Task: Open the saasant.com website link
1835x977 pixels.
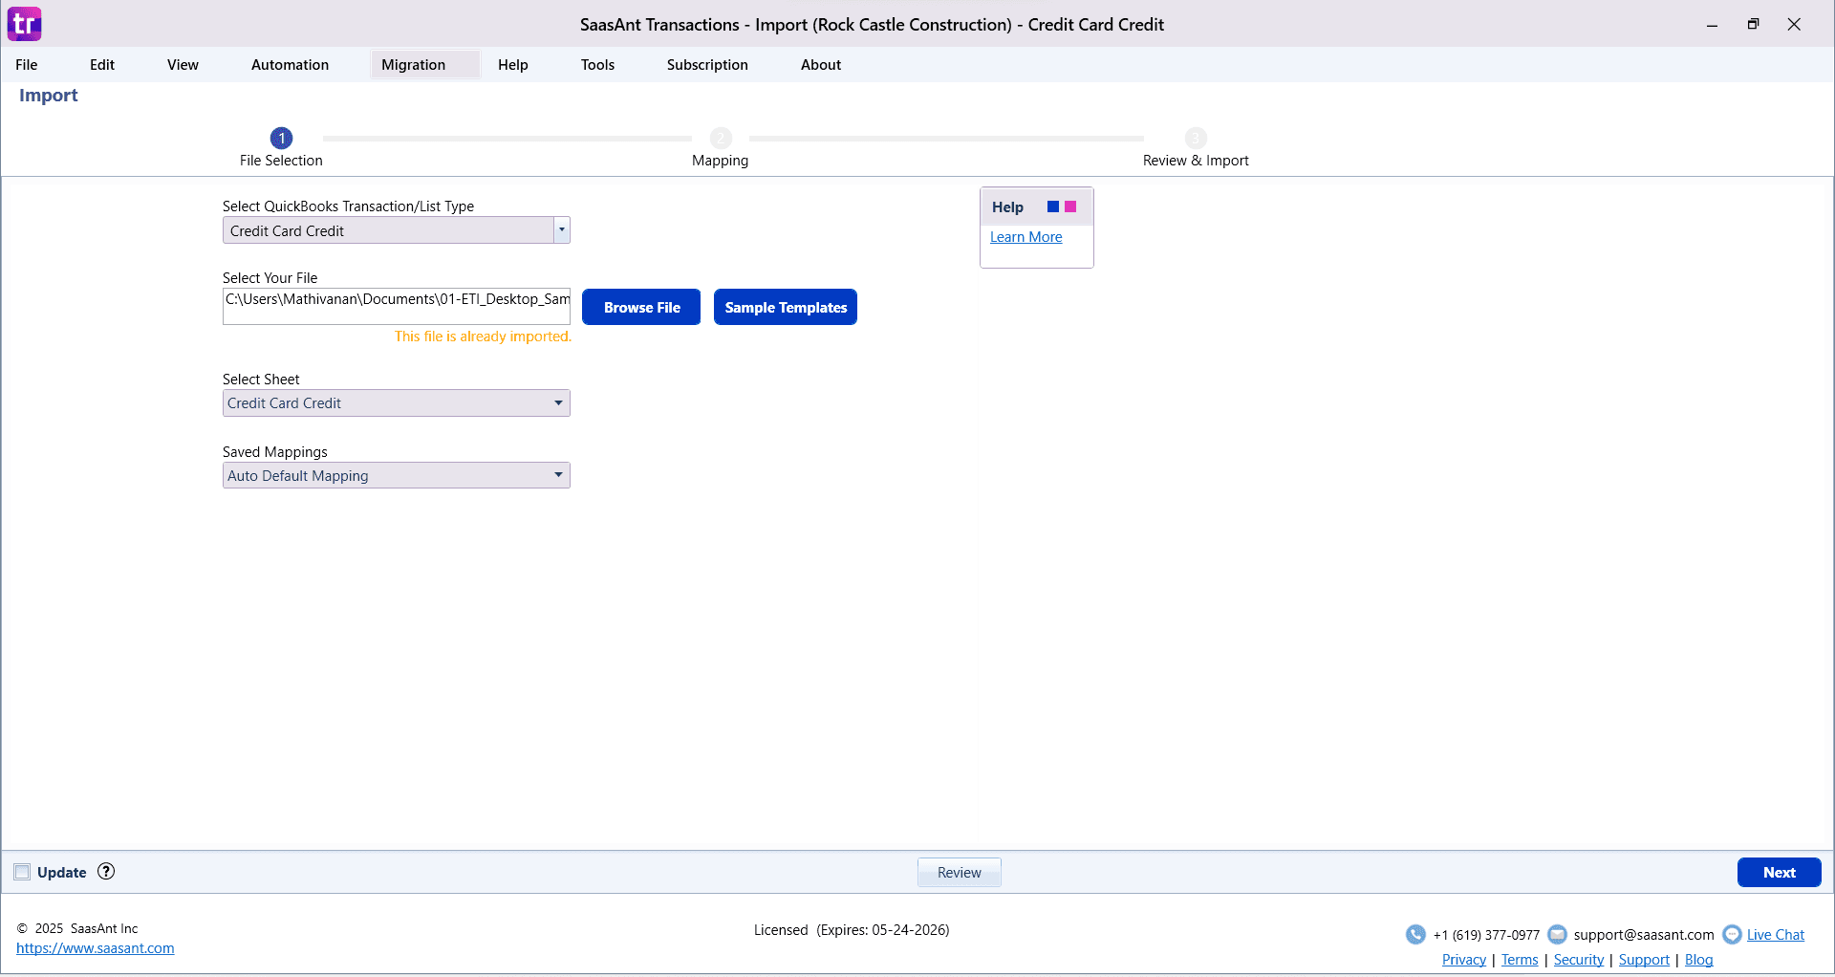Action: coord(95,948)
